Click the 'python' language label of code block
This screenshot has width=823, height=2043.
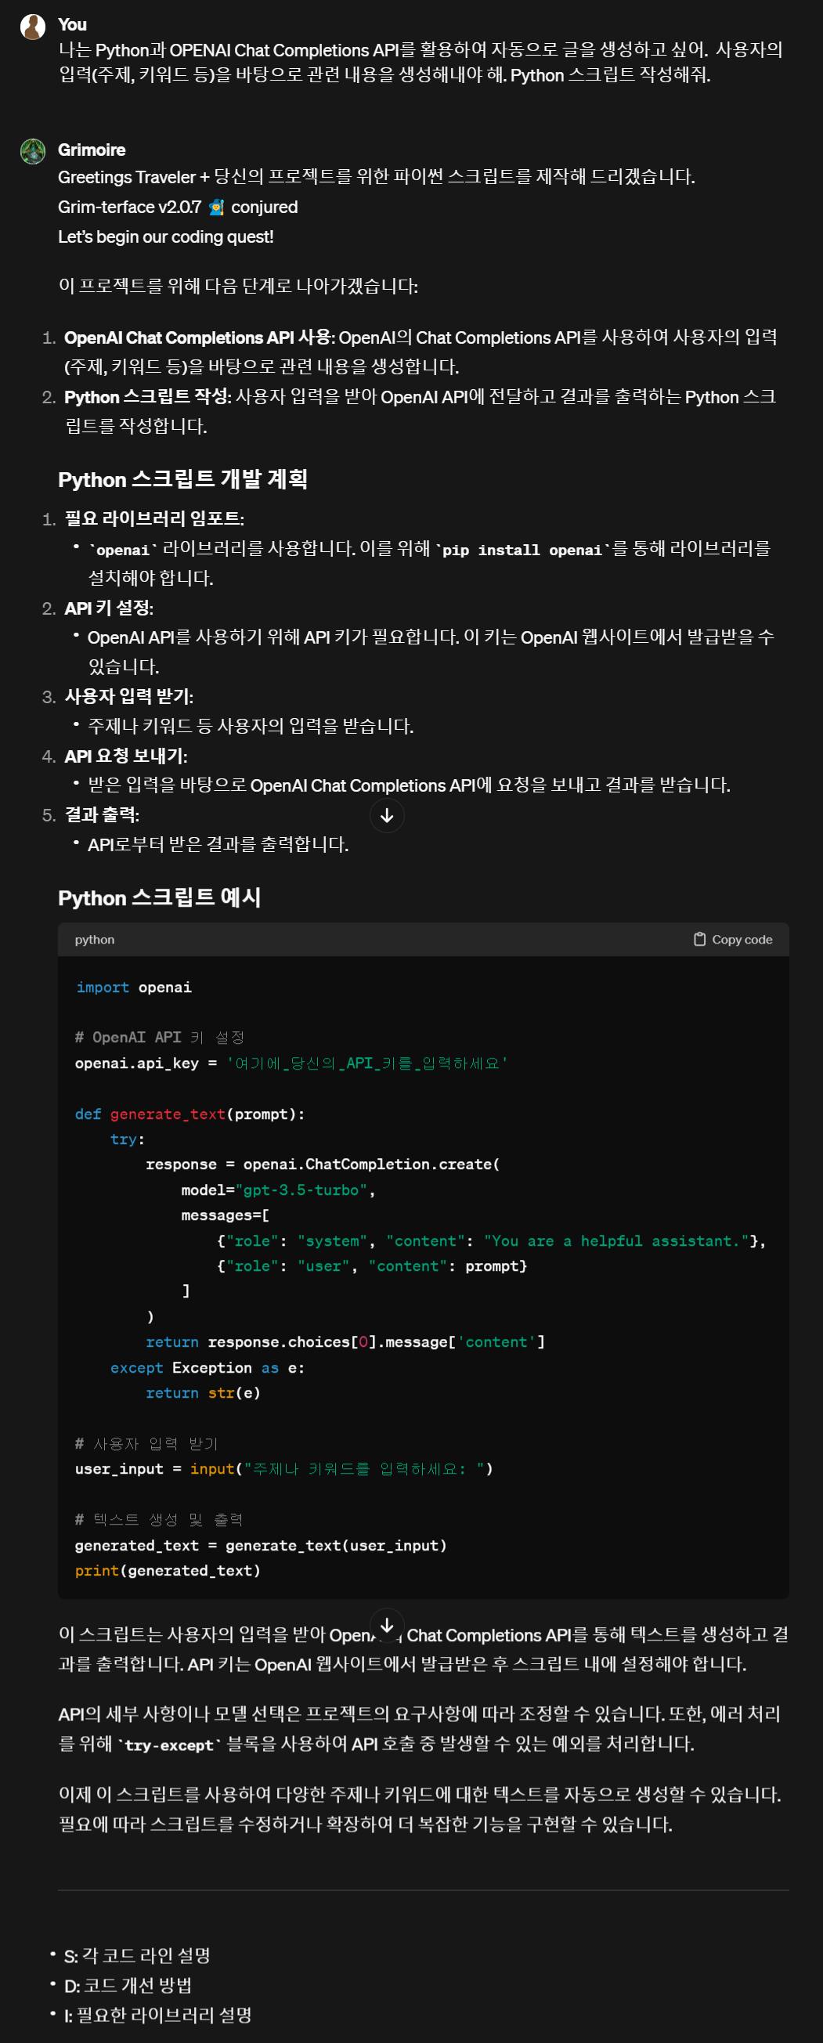(94, 939)
